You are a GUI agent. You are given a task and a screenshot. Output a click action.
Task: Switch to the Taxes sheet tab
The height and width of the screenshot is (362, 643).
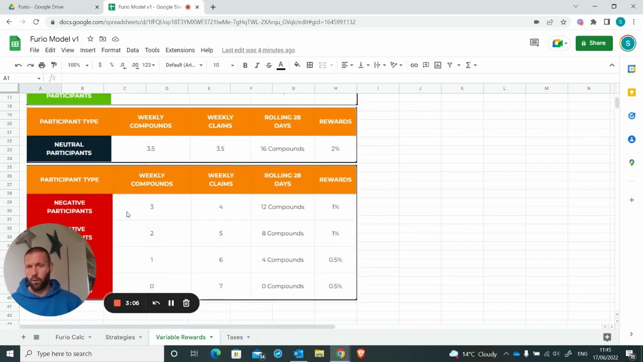point(238,337)
